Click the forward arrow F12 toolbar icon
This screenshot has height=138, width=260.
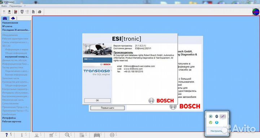click(x=9, y=12)
